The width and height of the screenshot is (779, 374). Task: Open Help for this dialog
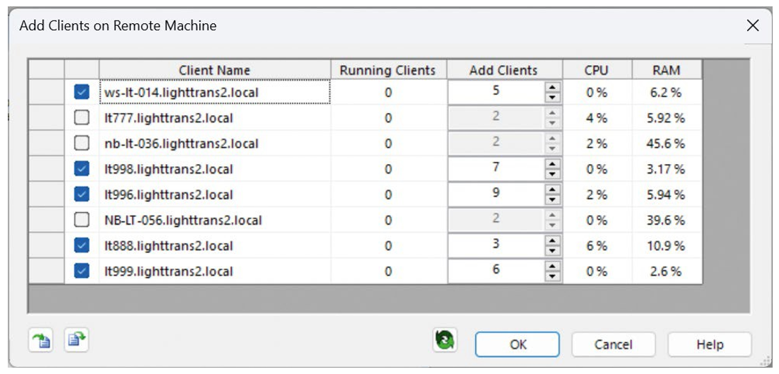click(710, 344)
